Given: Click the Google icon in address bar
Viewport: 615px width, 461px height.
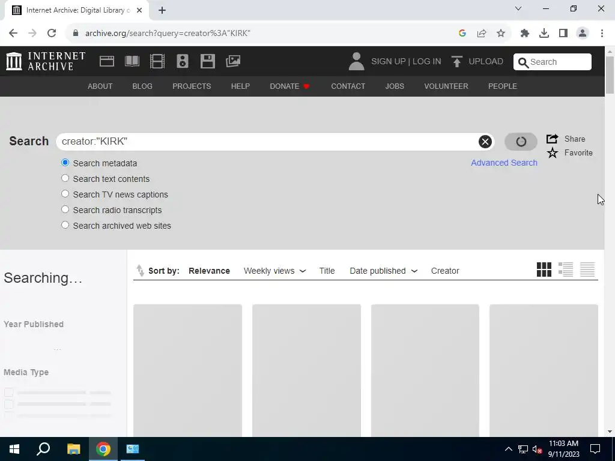Looking at the screenshot, I should pos(462,34).
